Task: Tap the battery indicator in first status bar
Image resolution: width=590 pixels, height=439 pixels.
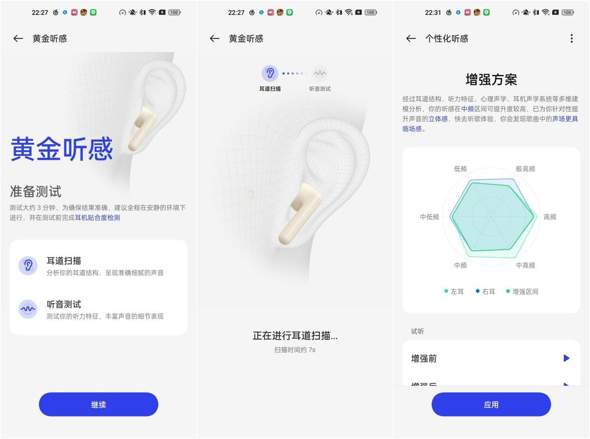Action: click(x=174, y=13)
